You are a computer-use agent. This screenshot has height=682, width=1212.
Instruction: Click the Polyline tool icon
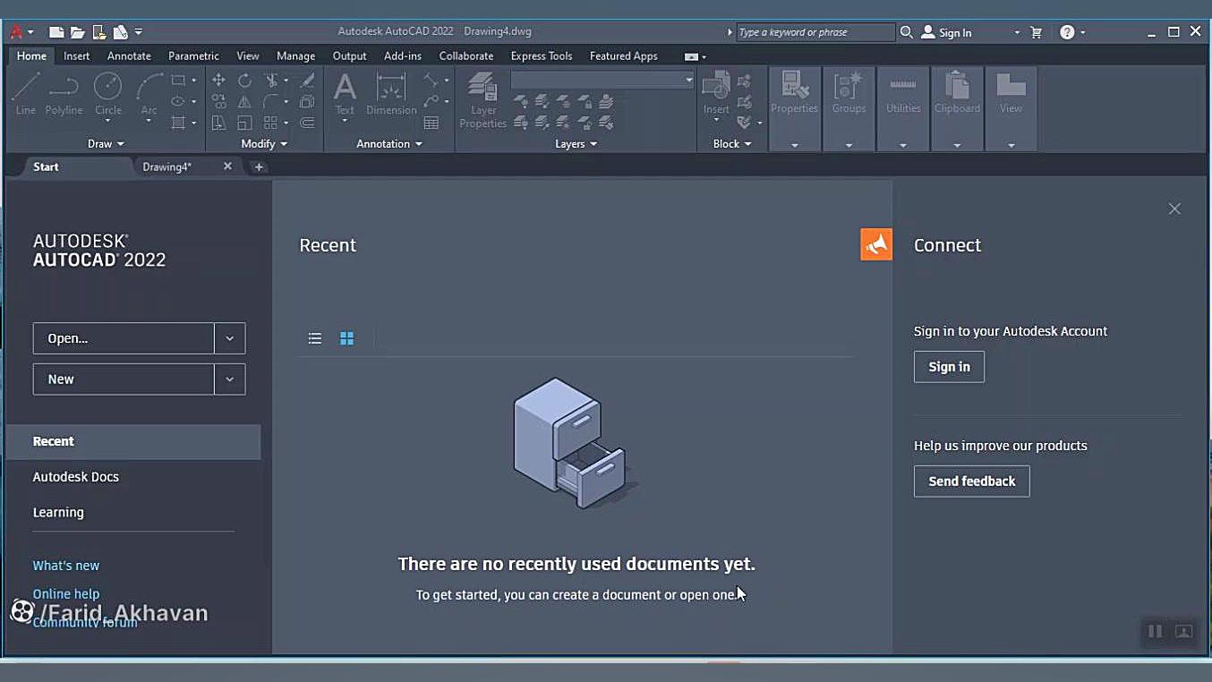tap(64, 93)
